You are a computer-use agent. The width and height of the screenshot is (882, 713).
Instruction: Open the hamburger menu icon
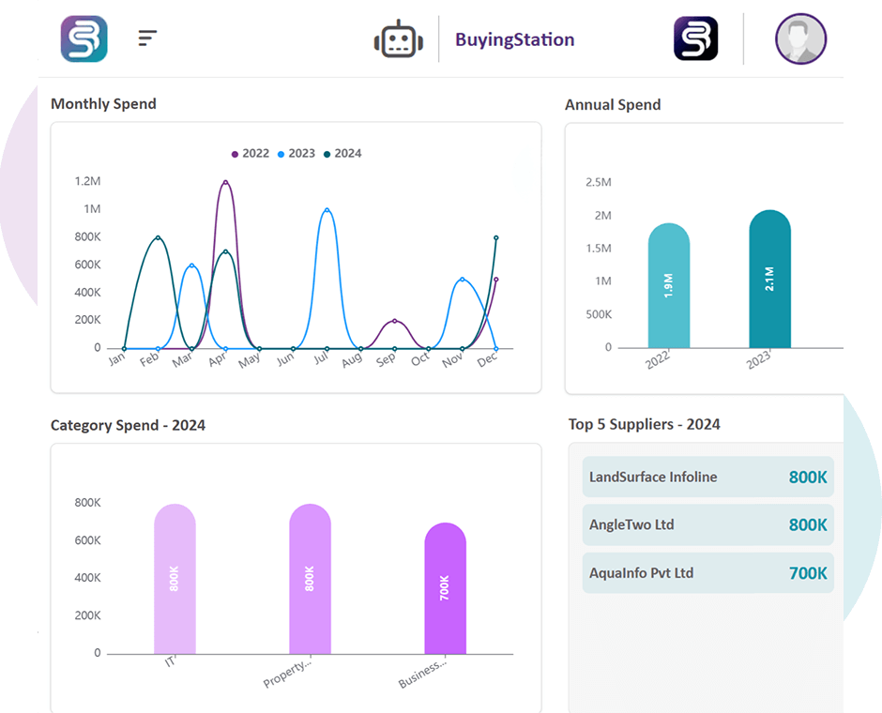(x=147, y=38)
